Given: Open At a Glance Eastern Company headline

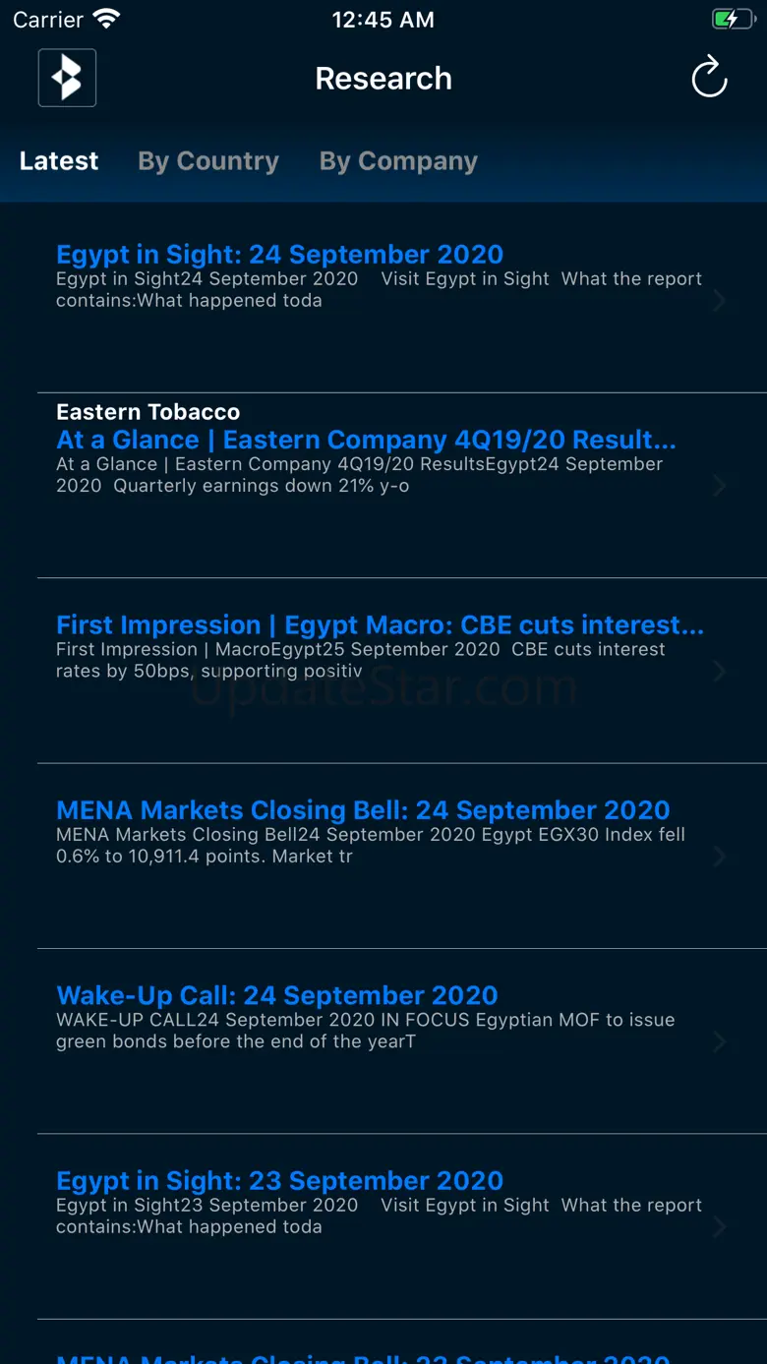Looking at the screenshot, I should [367, 440].
